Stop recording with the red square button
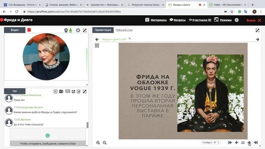 click(x=29, y=30)
